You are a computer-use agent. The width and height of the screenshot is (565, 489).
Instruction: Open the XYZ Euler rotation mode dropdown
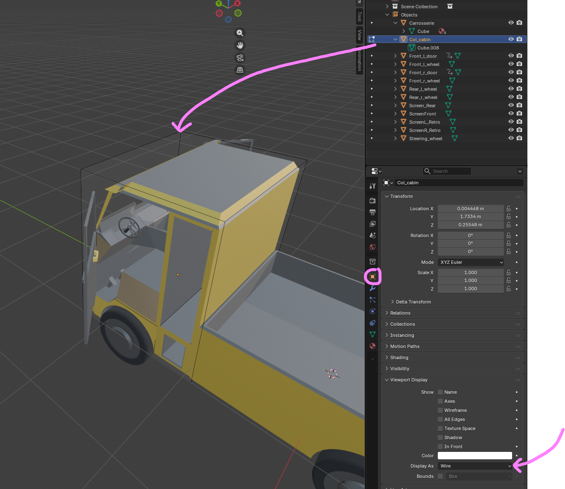(471, 262)
